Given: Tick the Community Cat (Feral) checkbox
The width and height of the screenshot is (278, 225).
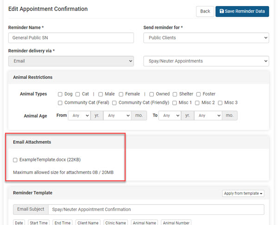Looking at the screenshot, I should [60, 103].
